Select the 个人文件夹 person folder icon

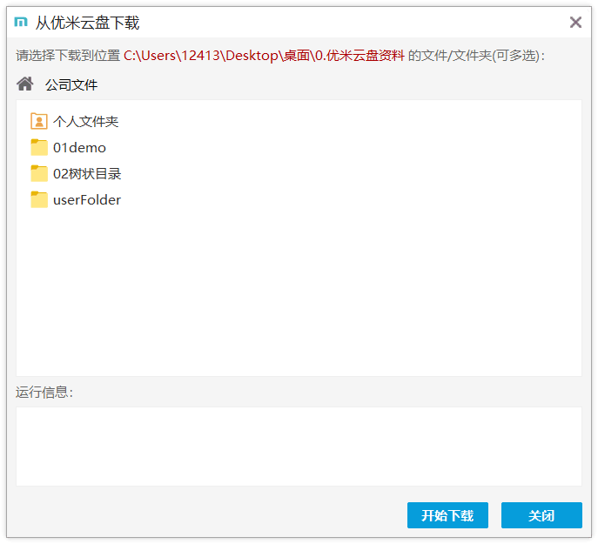[x=39, y=121]
